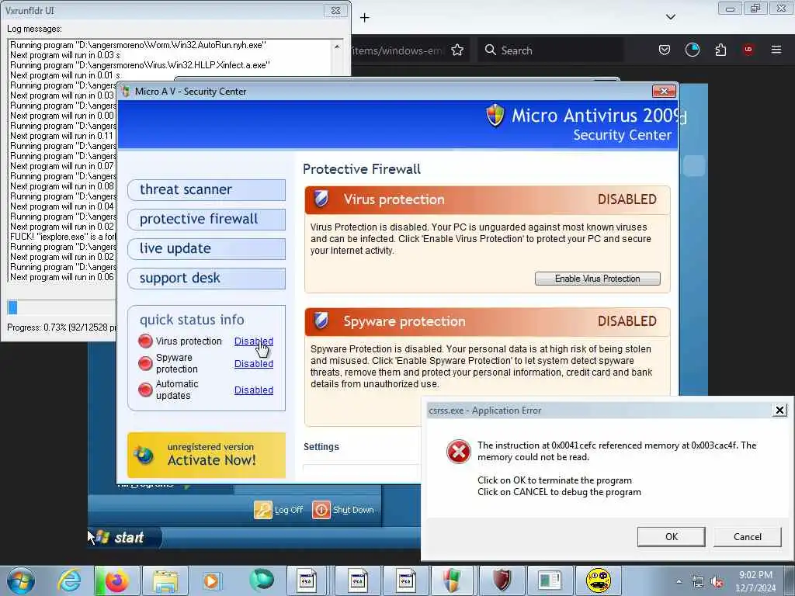
Task: Click the XP start button
Action: 125,537
